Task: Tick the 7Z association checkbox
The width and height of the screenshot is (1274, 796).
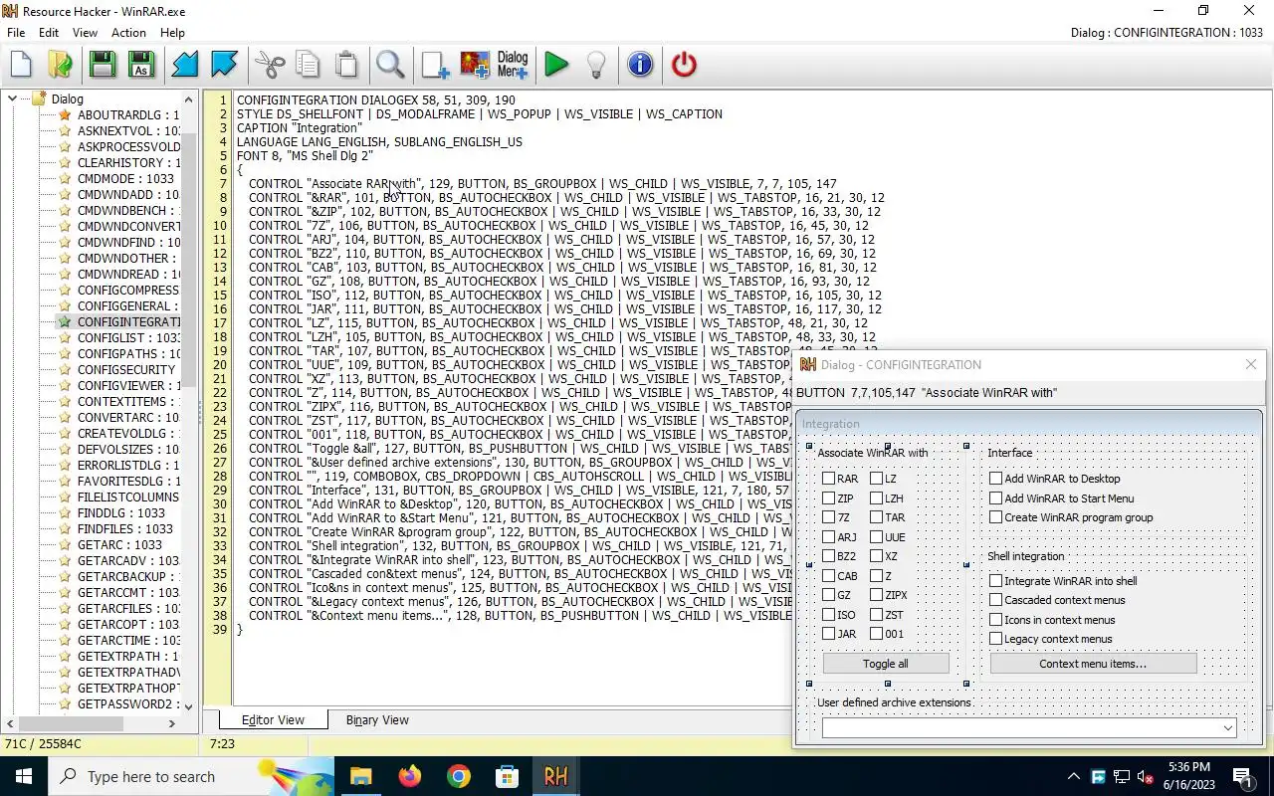Action: point(828,517)
